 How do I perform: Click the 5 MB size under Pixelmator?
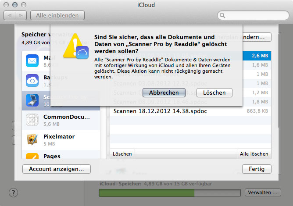(x=49, y=144)
